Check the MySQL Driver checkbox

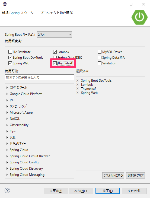[x=100, y=52]
